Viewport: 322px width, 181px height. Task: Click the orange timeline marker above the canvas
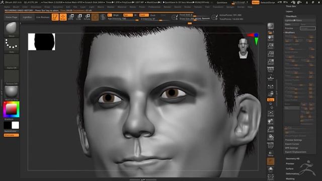(190, 24)
